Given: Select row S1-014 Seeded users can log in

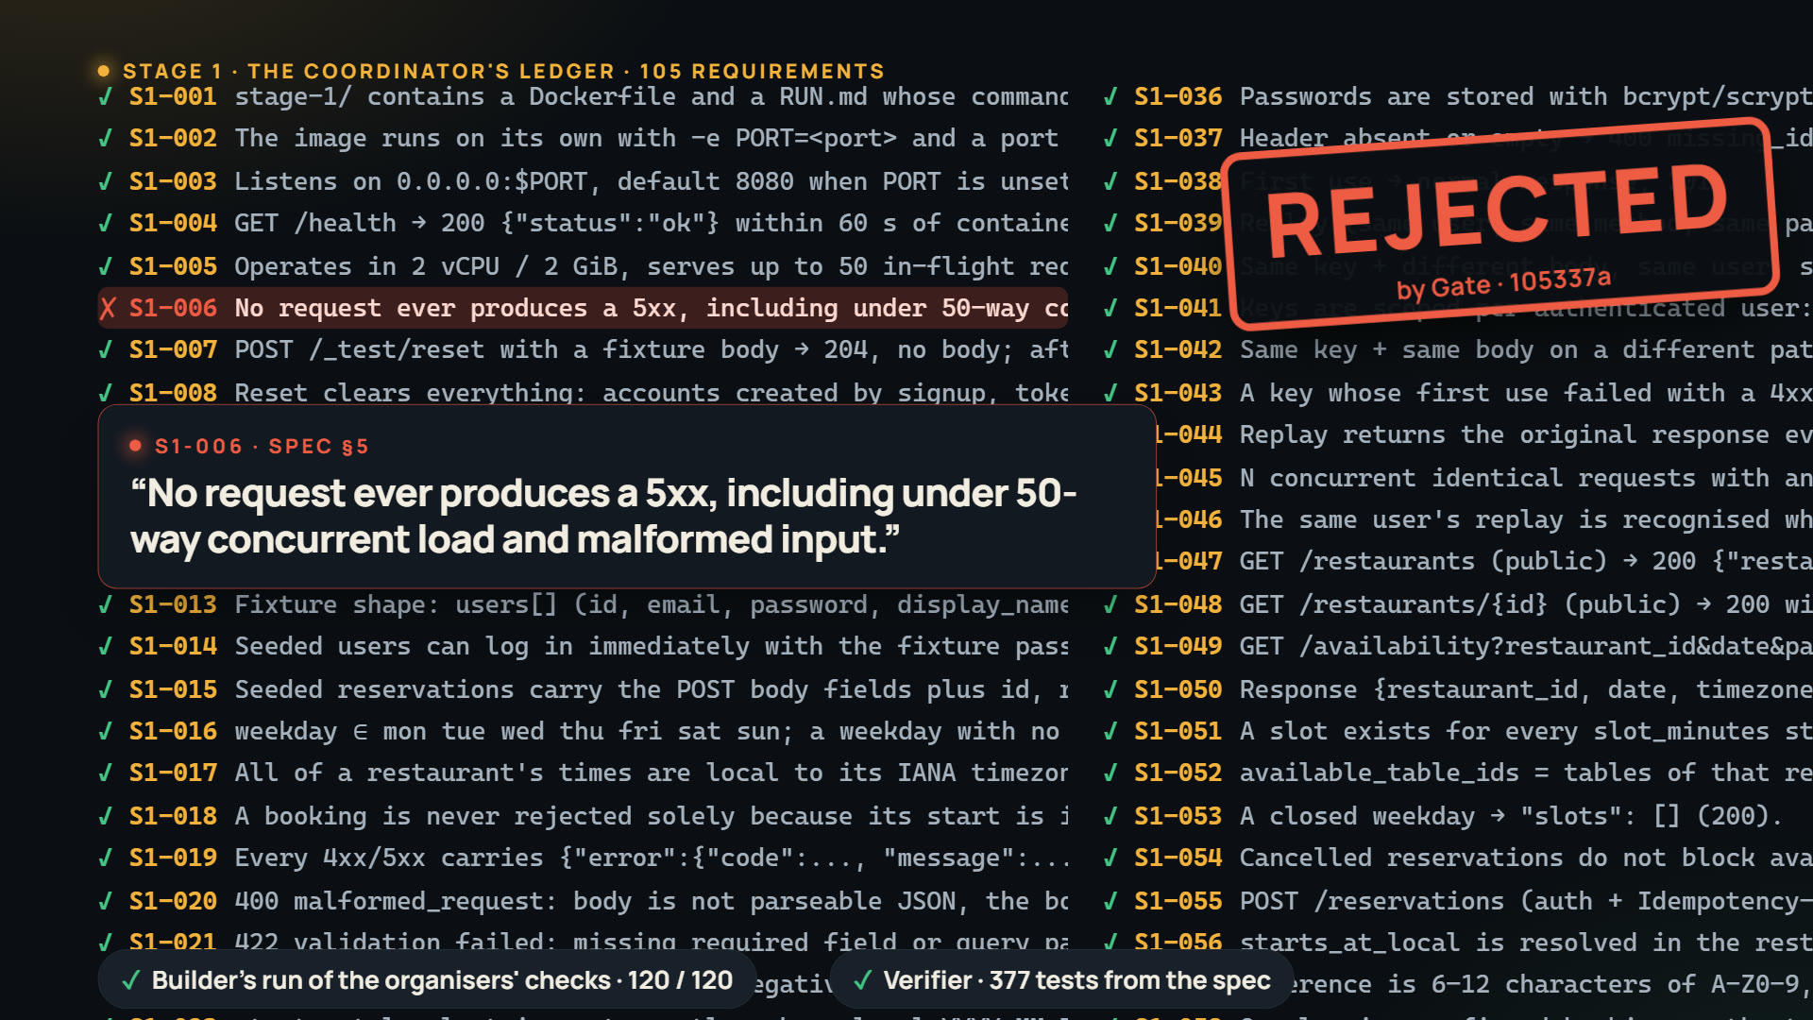Looking at the screenshot, I should (583, 647).
